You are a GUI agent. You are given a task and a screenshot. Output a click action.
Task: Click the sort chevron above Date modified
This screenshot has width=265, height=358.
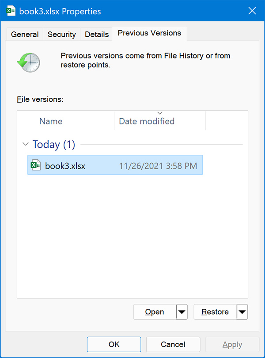[x=159, y=112]
